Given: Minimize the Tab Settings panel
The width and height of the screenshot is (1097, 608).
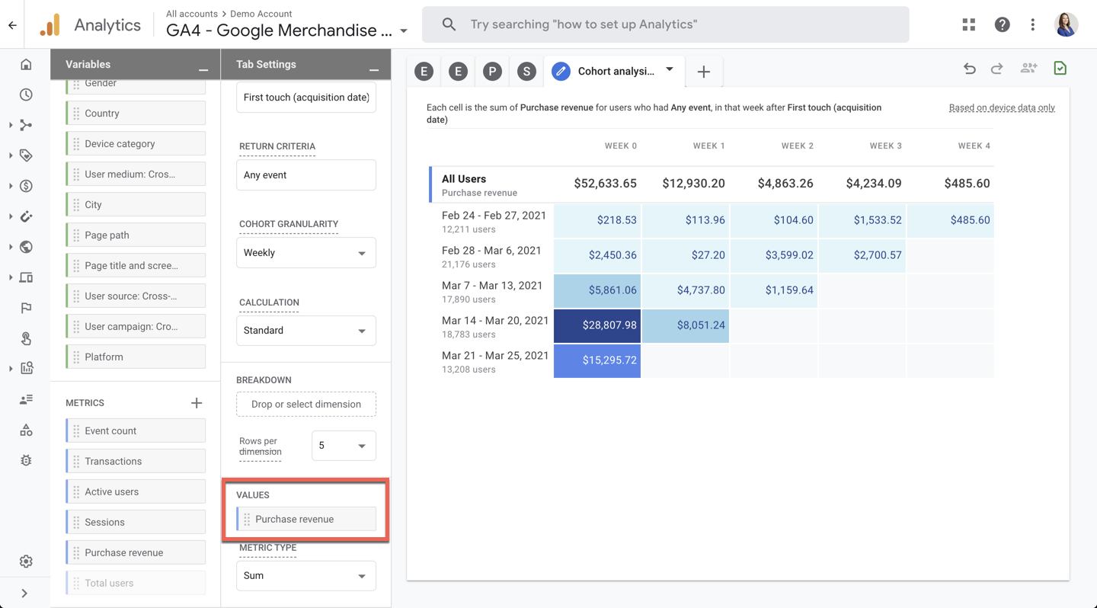Looking at the screenshot, I should pos(374,69).
